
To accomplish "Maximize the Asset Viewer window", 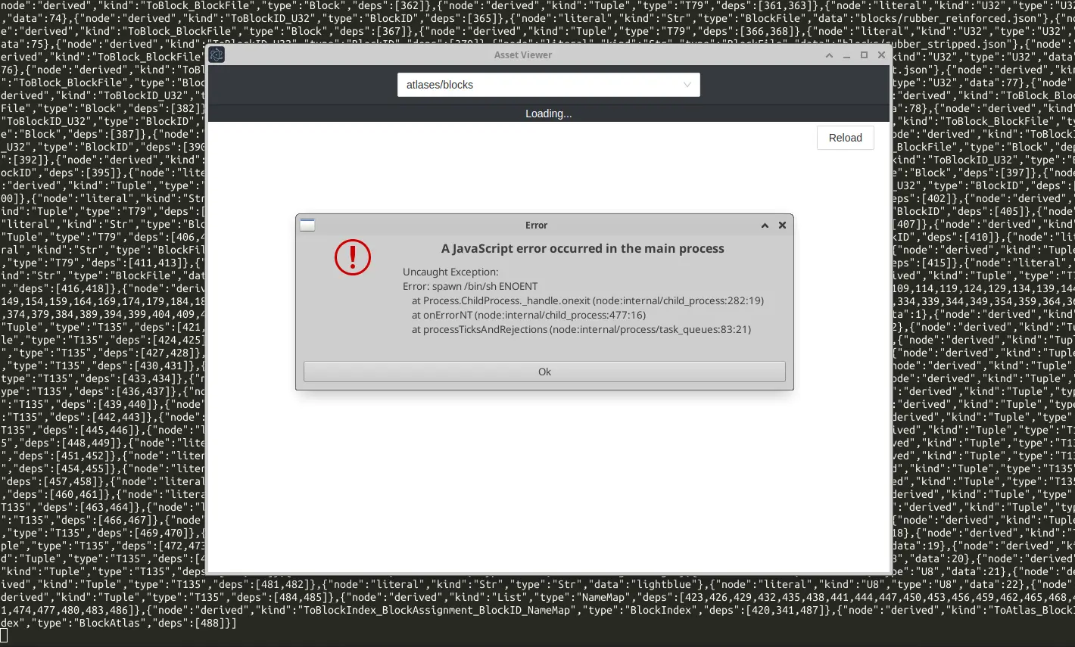I will [864, 55].
